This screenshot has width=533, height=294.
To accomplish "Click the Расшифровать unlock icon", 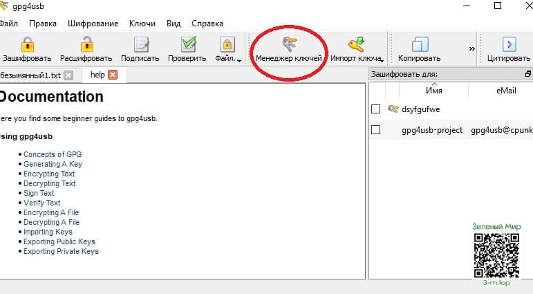I will [86, 45].
